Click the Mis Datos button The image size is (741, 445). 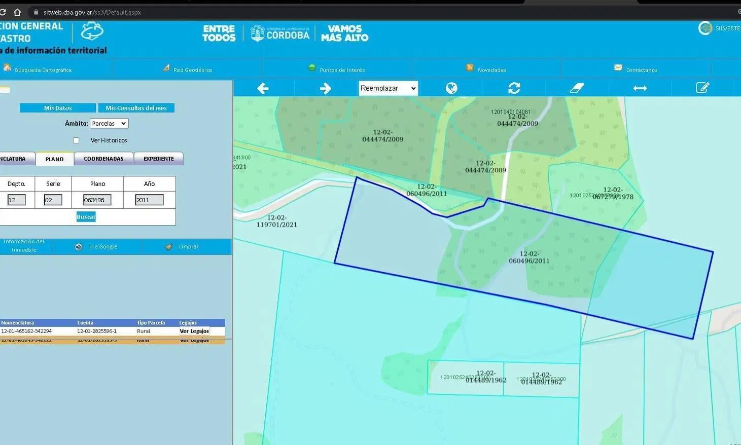pos(58,108)
